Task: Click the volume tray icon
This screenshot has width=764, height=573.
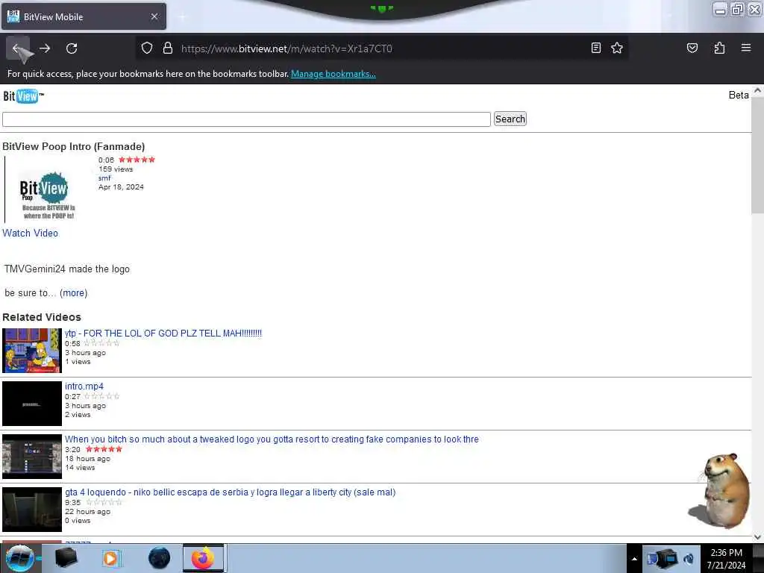Action: tap(689, 559)
